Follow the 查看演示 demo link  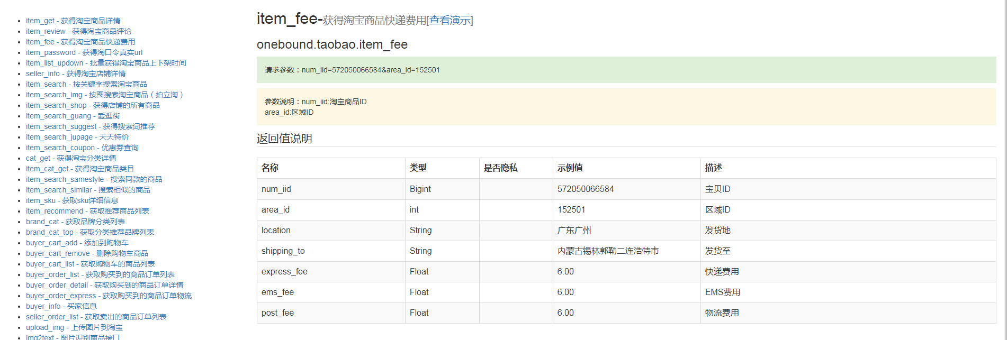click(x=449, y=20)
